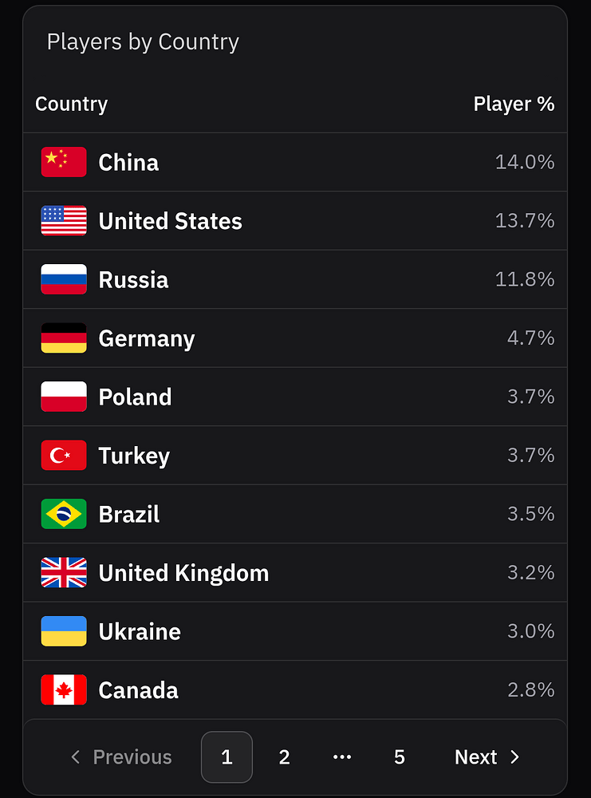Viewport: 591px width, 798px height.
Task: Click the Ukraine flag icon
Action: point(64,631)
